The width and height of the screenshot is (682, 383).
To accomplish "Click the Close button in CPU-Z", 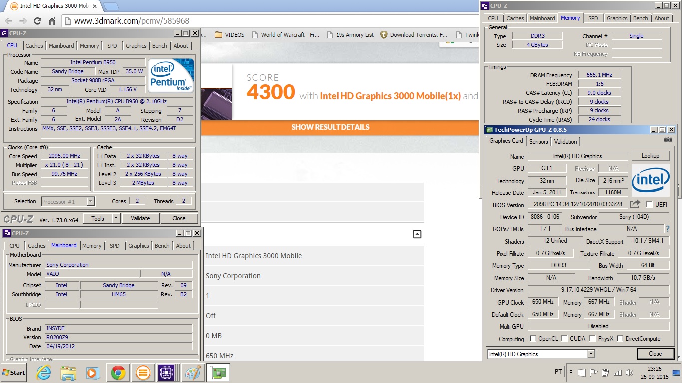I will 179,218.
